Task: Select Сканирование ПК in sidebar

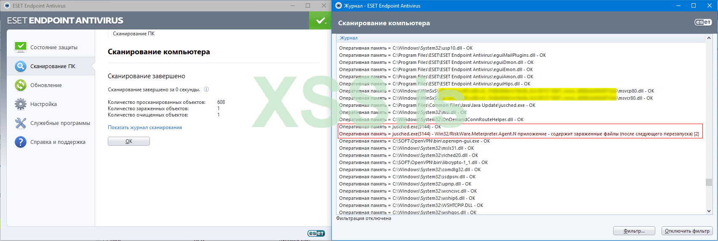Action: 51,66
